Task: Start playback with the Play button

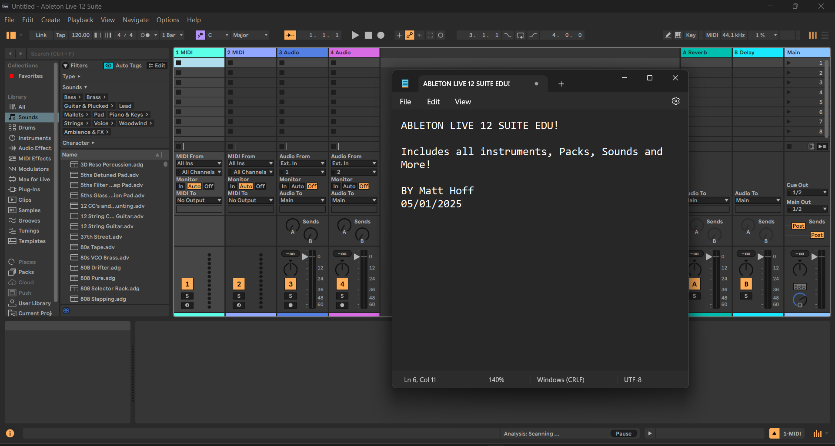Action: pos(355,35)
